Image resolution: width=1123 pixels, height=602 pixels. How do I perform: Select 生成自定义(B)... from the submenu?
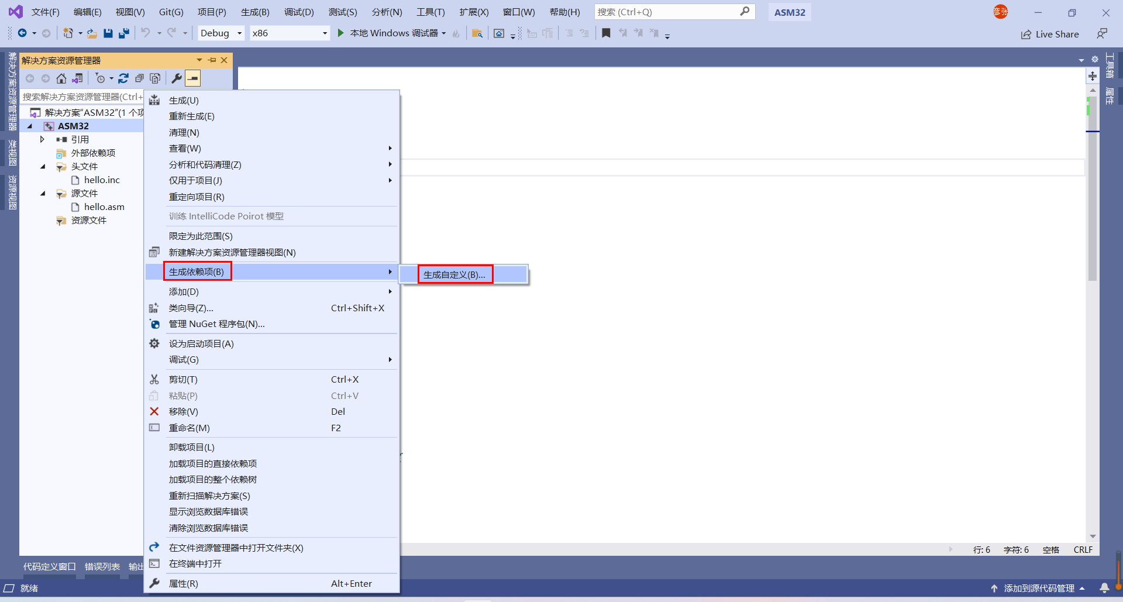coord(454,274)
